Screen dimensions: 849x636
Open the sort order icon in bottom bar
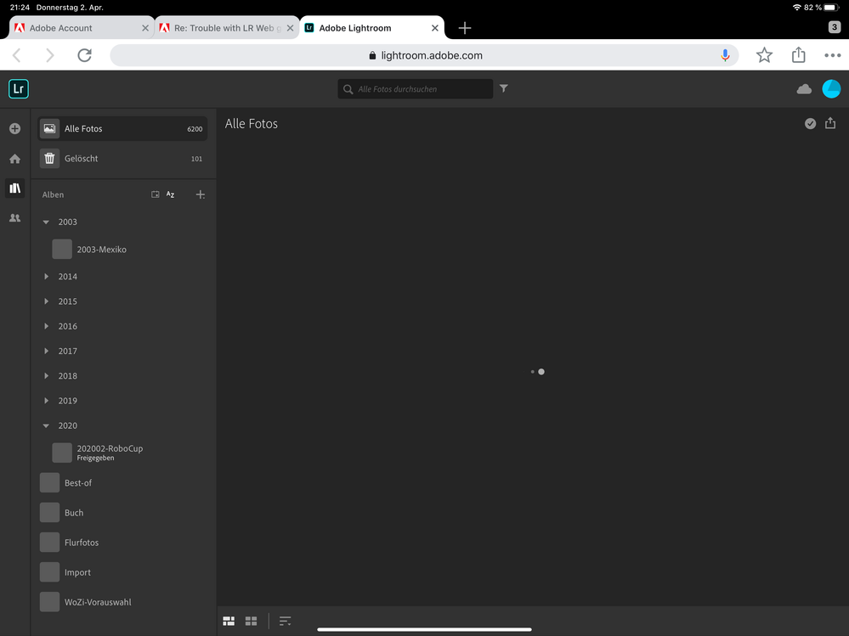tap(285, 621)
